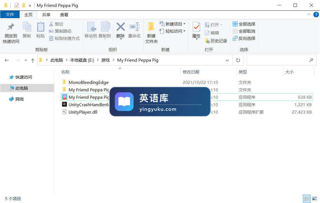Switch to large icons view in status bar

tap(314, 199)
